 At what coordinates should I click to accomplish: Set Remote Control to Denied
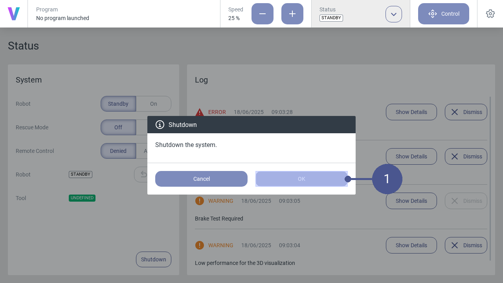118,151
